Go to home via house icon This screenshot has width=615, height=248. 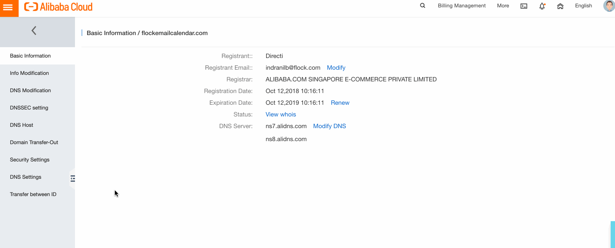coord(560,6)
